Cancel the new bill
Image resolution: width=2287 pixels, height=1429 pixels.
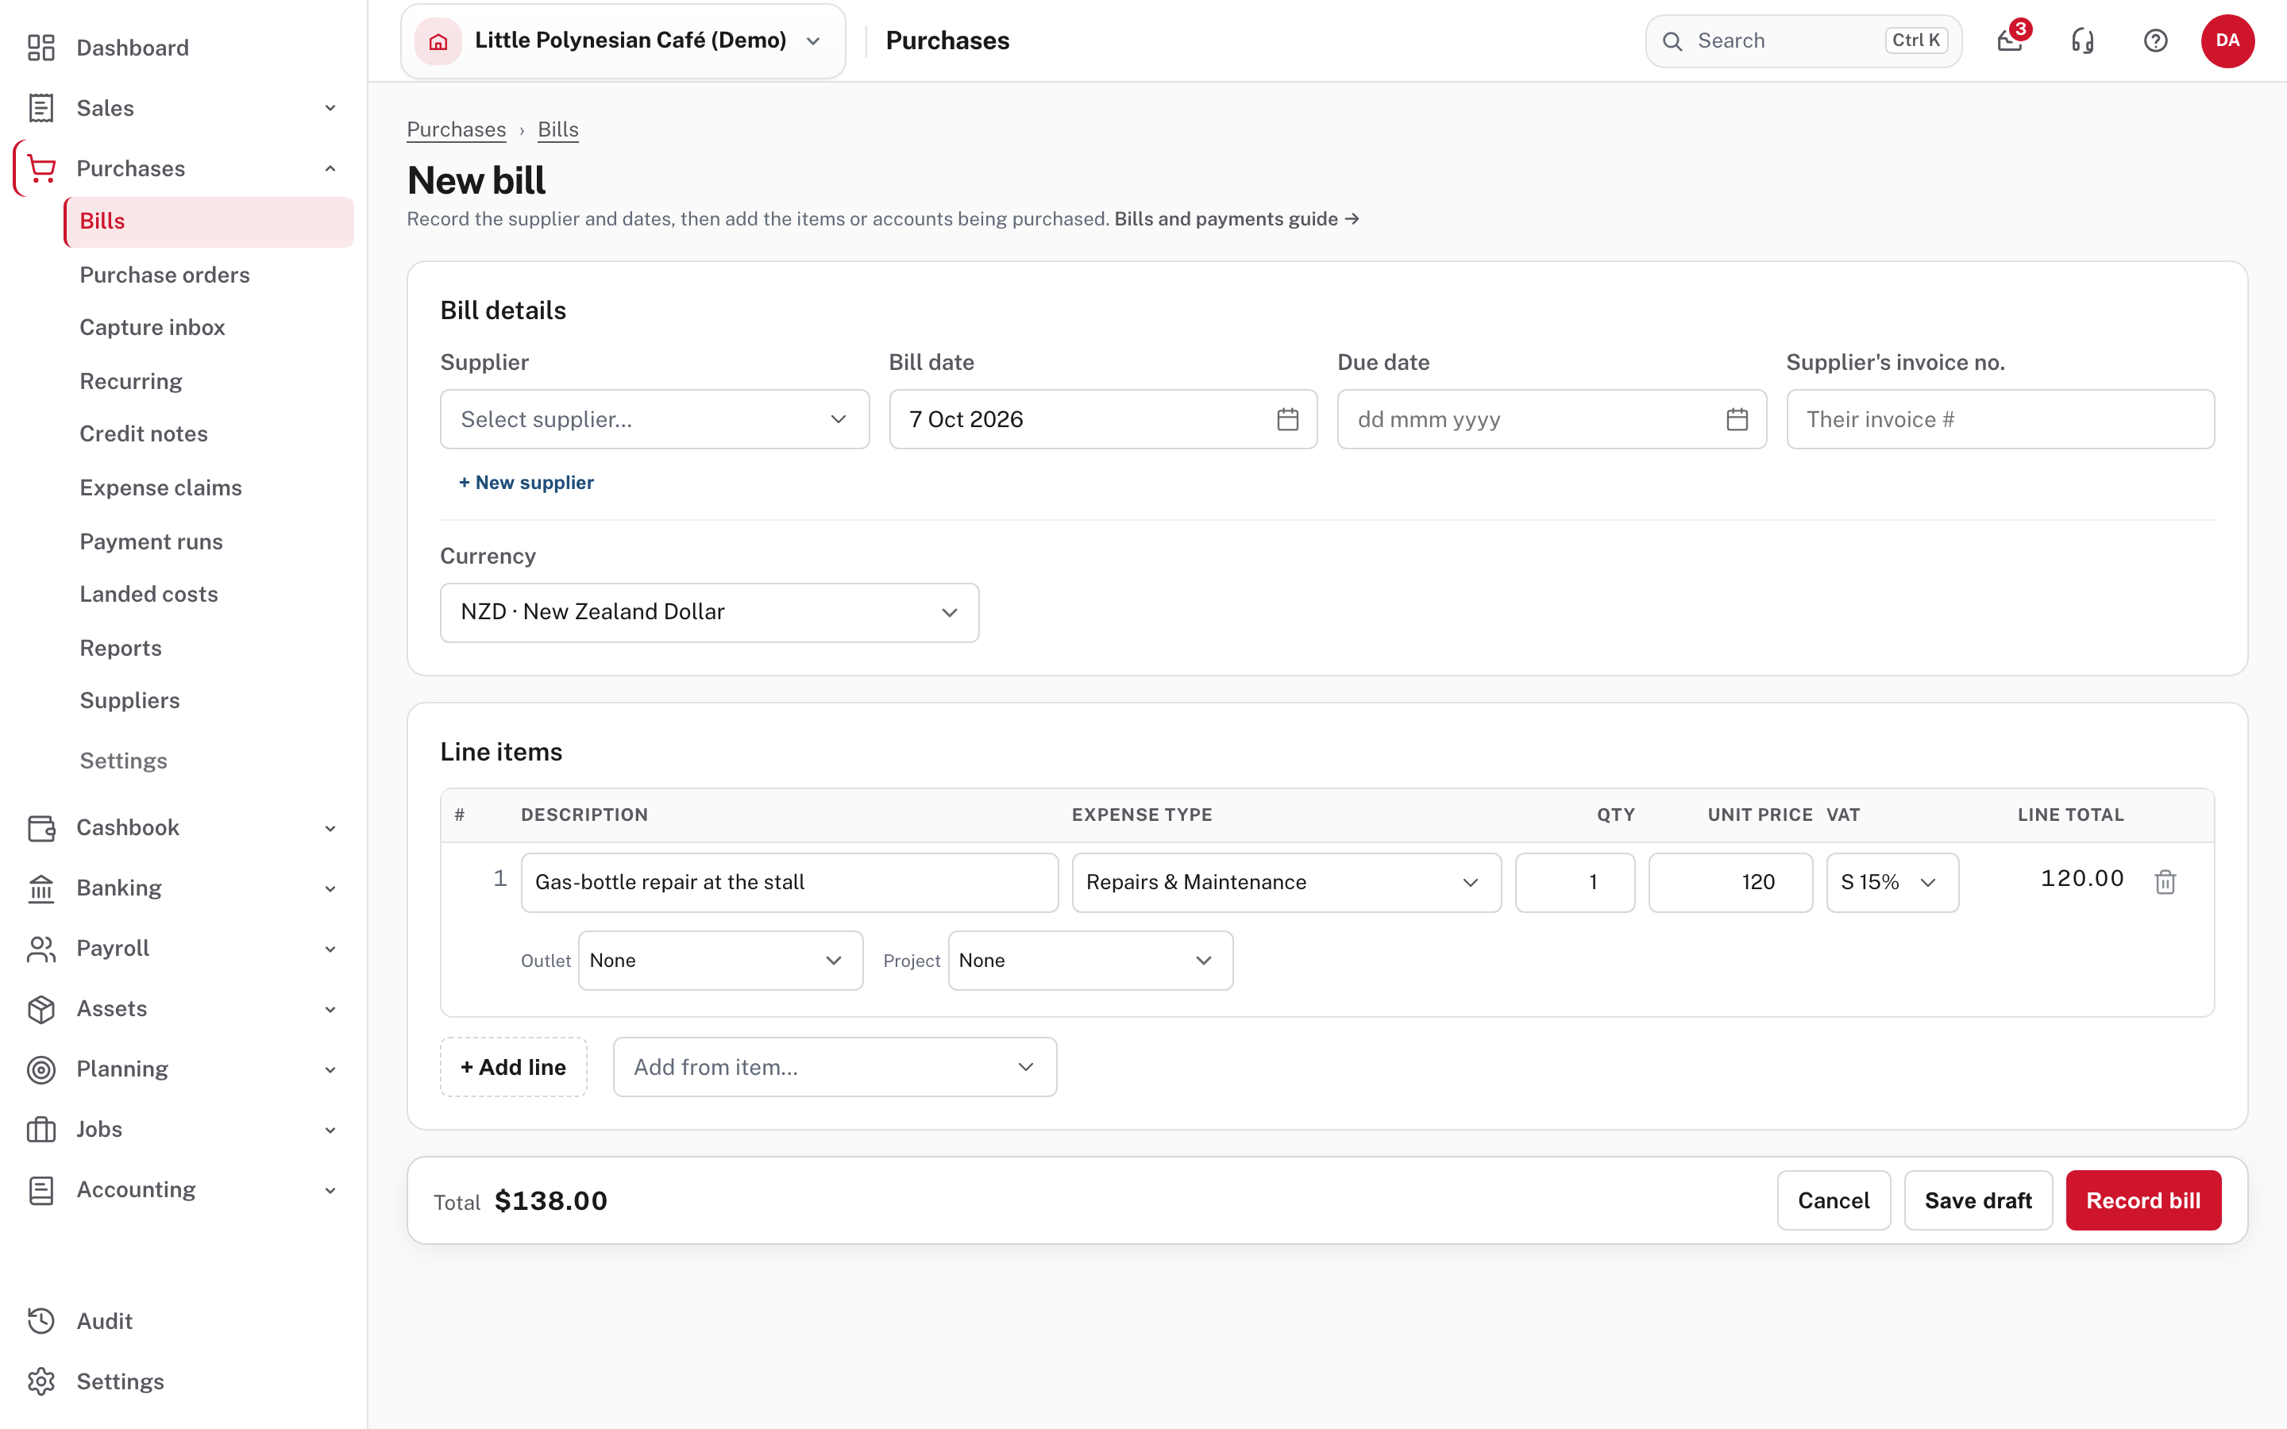click(x=1834, y=1200)
